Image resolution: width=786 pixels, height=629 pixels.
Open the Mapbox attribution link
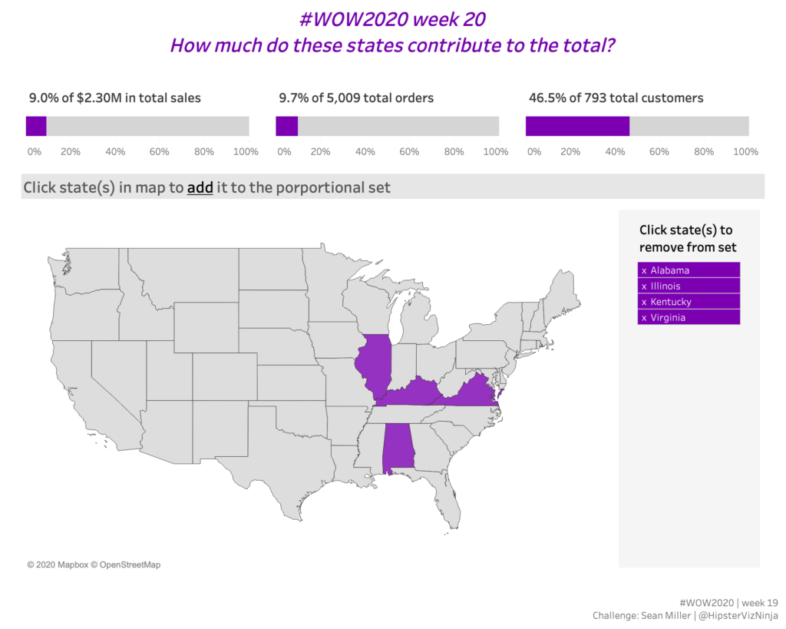coord(65,565)
